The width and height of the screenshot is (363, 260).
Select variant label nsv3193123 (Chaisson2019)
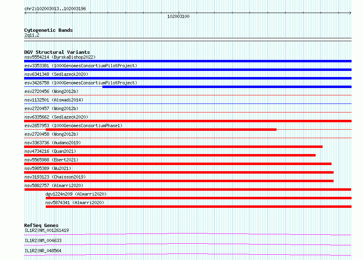(55, 177)
